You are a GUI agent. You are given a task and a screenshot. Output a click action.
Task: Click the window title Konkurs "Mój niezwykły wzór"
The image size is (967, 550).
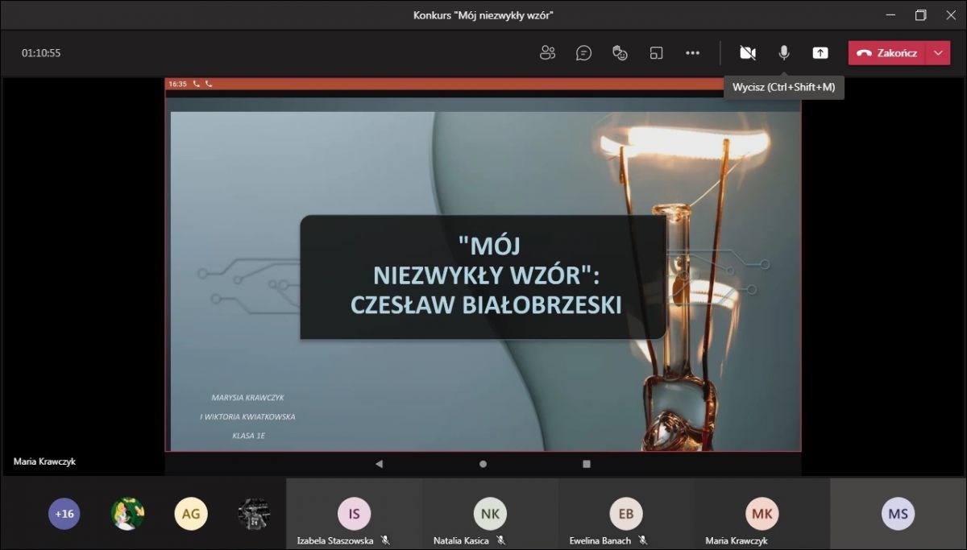click(x=483, y=15)
